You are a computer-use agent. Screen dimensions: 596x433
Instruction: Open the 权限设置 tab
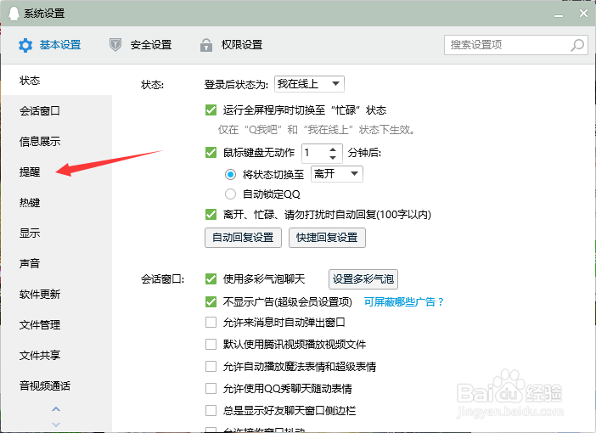pyautogui.click(x=231, y=45)
